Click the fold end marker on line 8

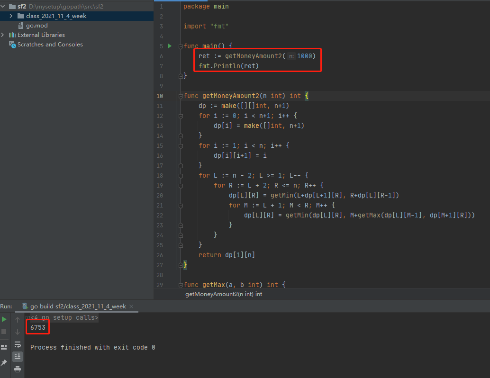pyautogui.click(x=181, y=76)
